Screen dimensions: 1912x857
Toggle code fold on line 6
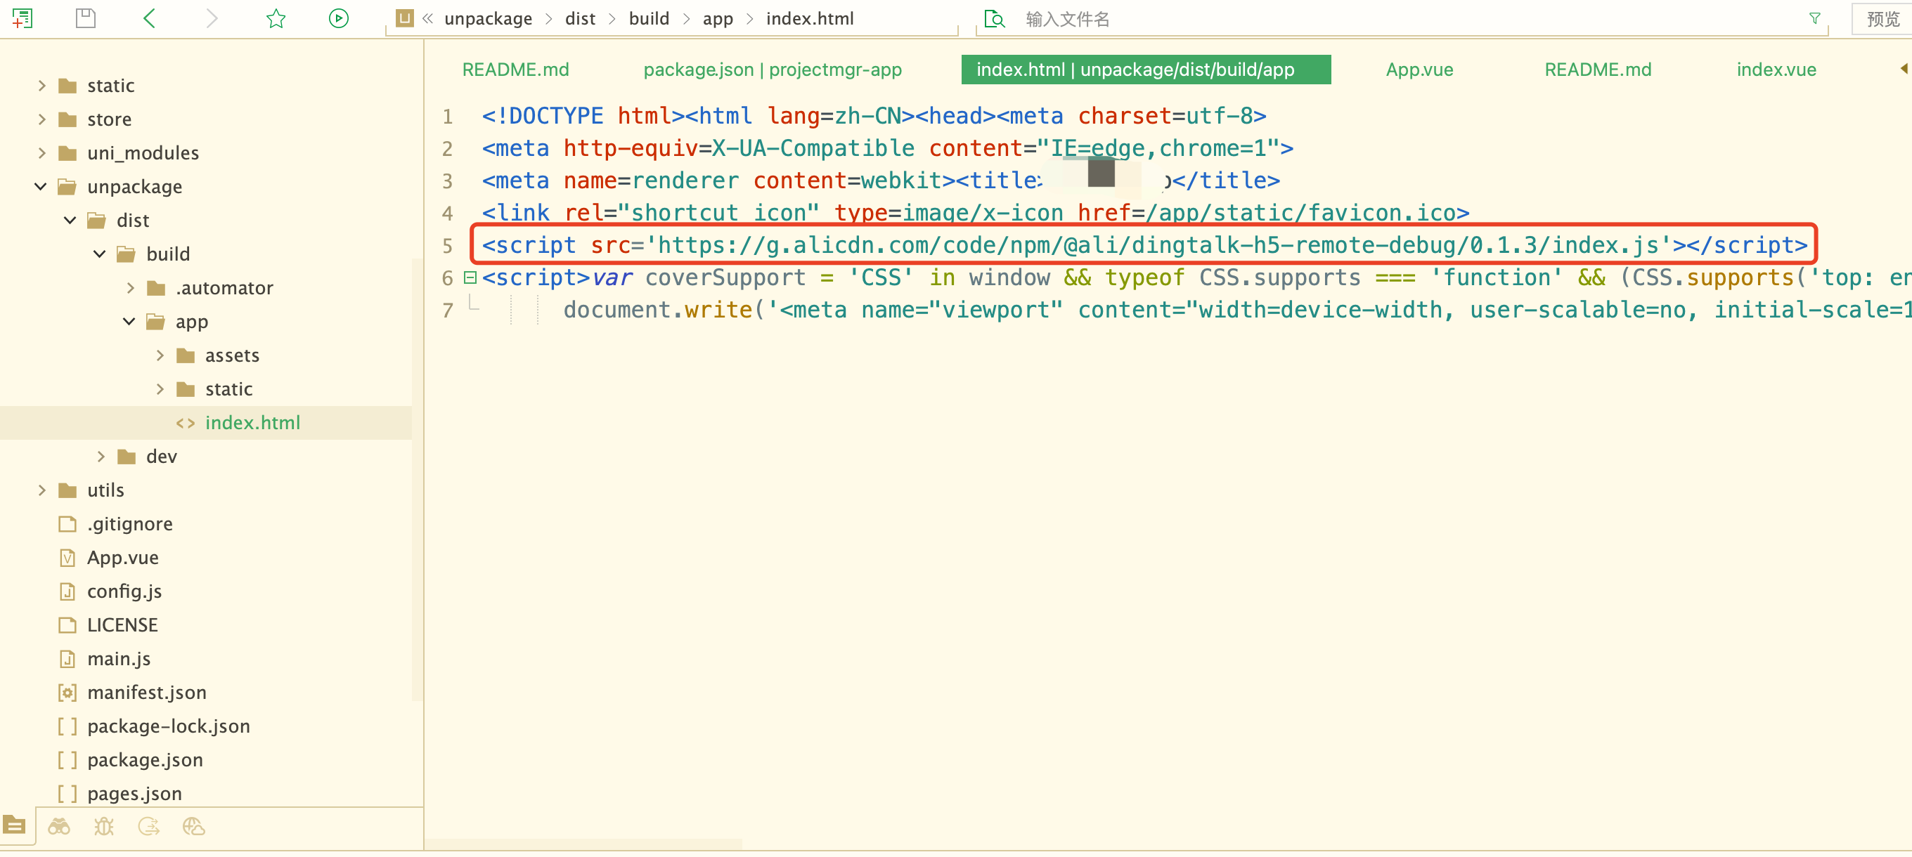coord(470,277)
